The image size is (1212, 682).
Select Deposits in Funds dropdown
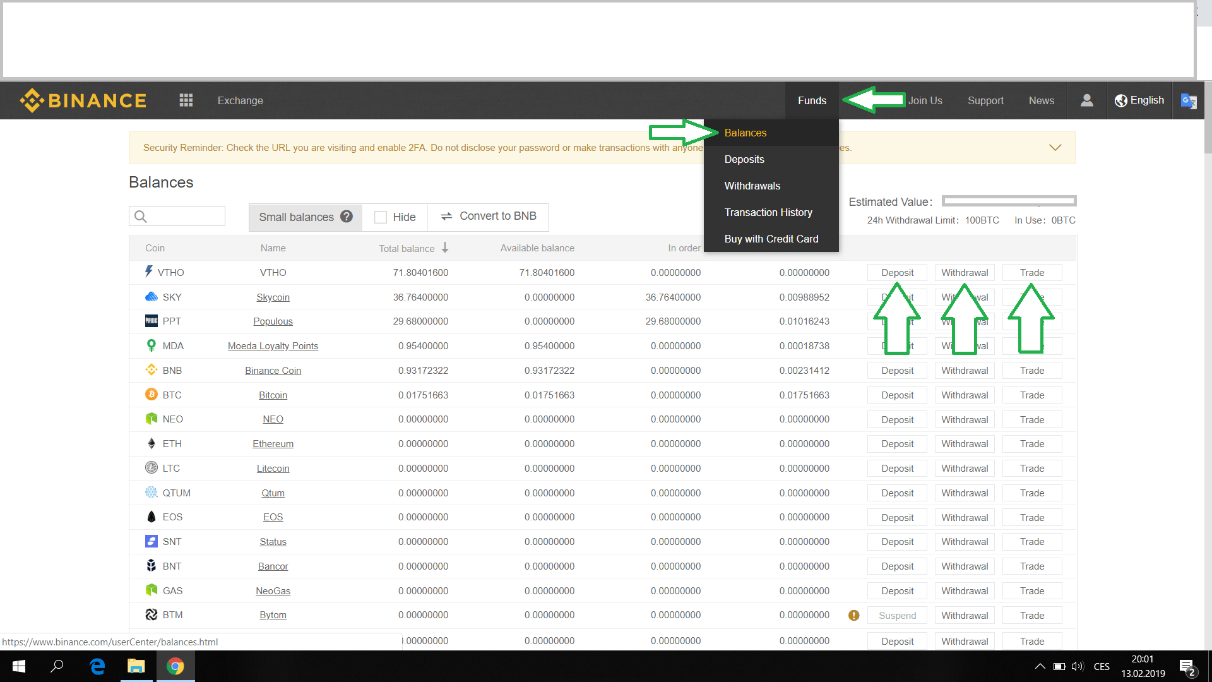click(771, 159)
